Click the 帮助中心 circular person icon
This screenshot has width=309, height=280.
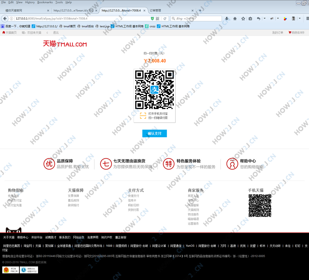pos(232,164)
